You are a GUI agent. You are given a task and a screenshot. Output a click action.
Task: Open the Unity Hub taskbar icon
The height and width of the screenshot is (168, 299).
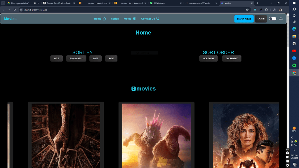(x=294, y=43)
